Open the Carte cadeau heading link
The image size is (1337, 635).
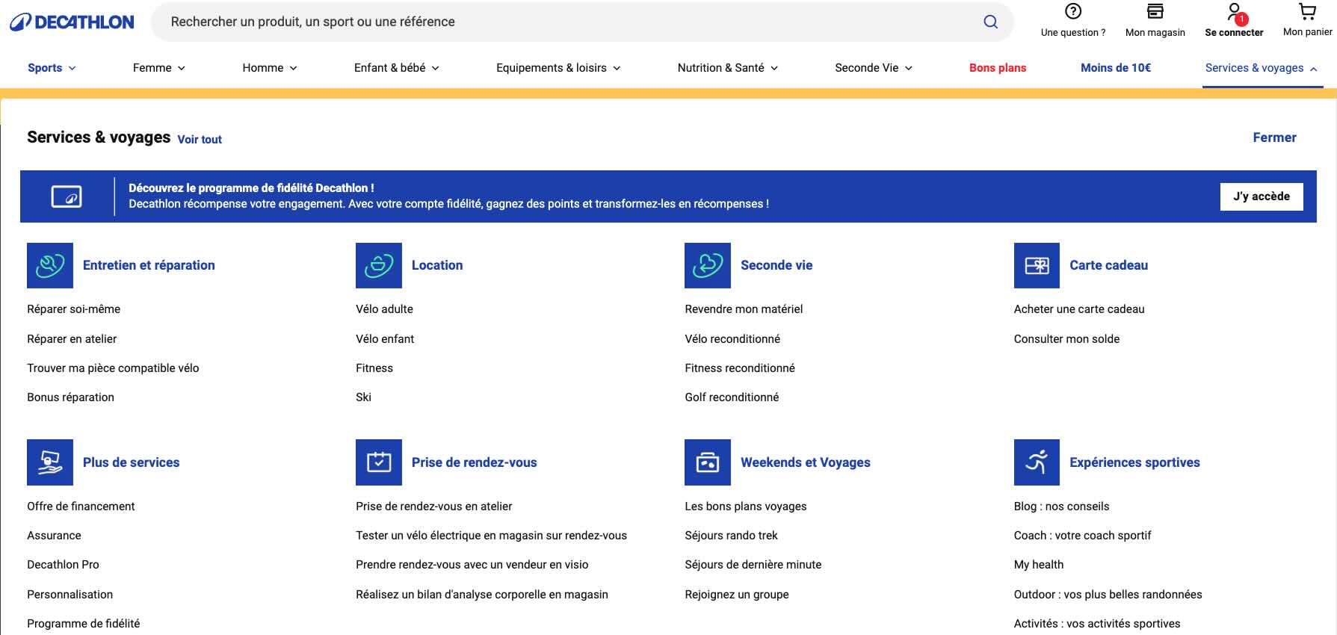pos(1109,265)
